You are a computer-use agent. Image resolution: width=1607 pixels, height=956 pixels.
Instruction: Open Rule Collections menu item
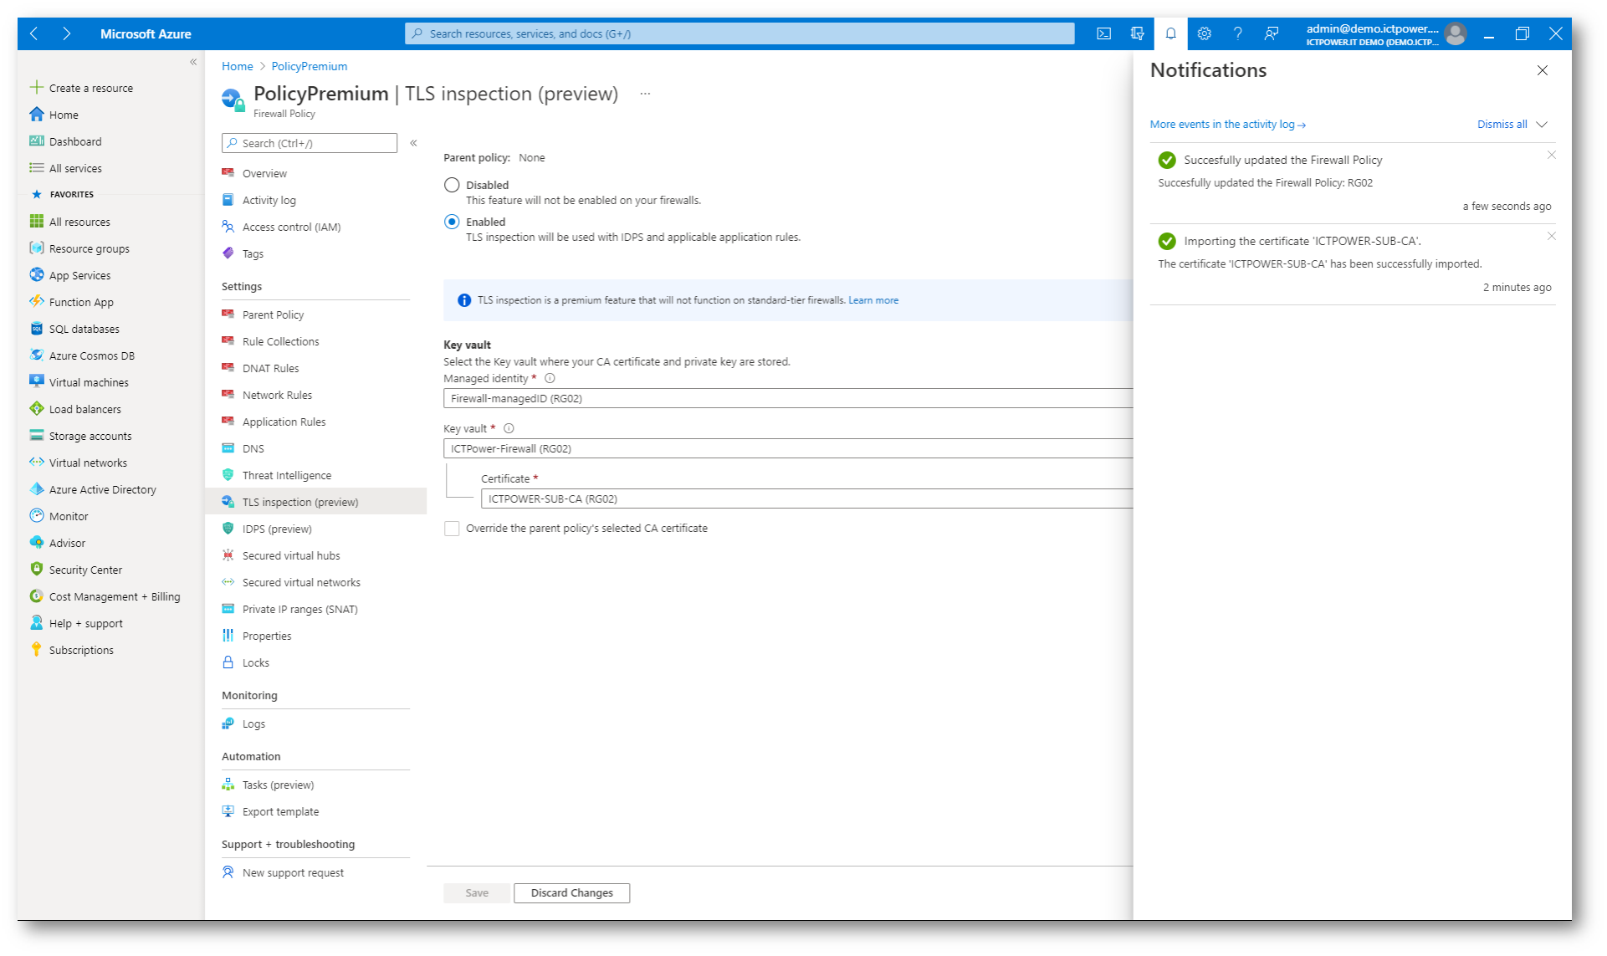pyautogui.click(x=280, y=341)
